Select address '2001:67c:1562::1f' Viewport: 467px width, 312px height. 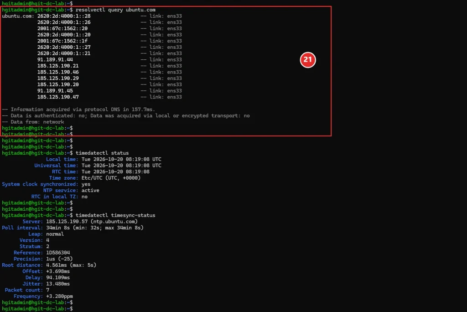(x=62, y=41)
